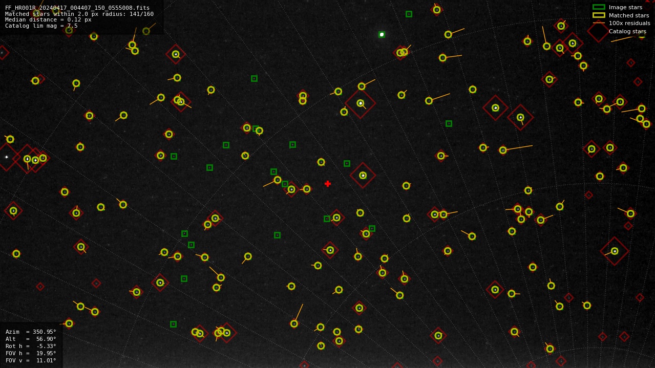Click the orange 100x residuals legend line
Screen dimensions: 655x368
point(599,23)
